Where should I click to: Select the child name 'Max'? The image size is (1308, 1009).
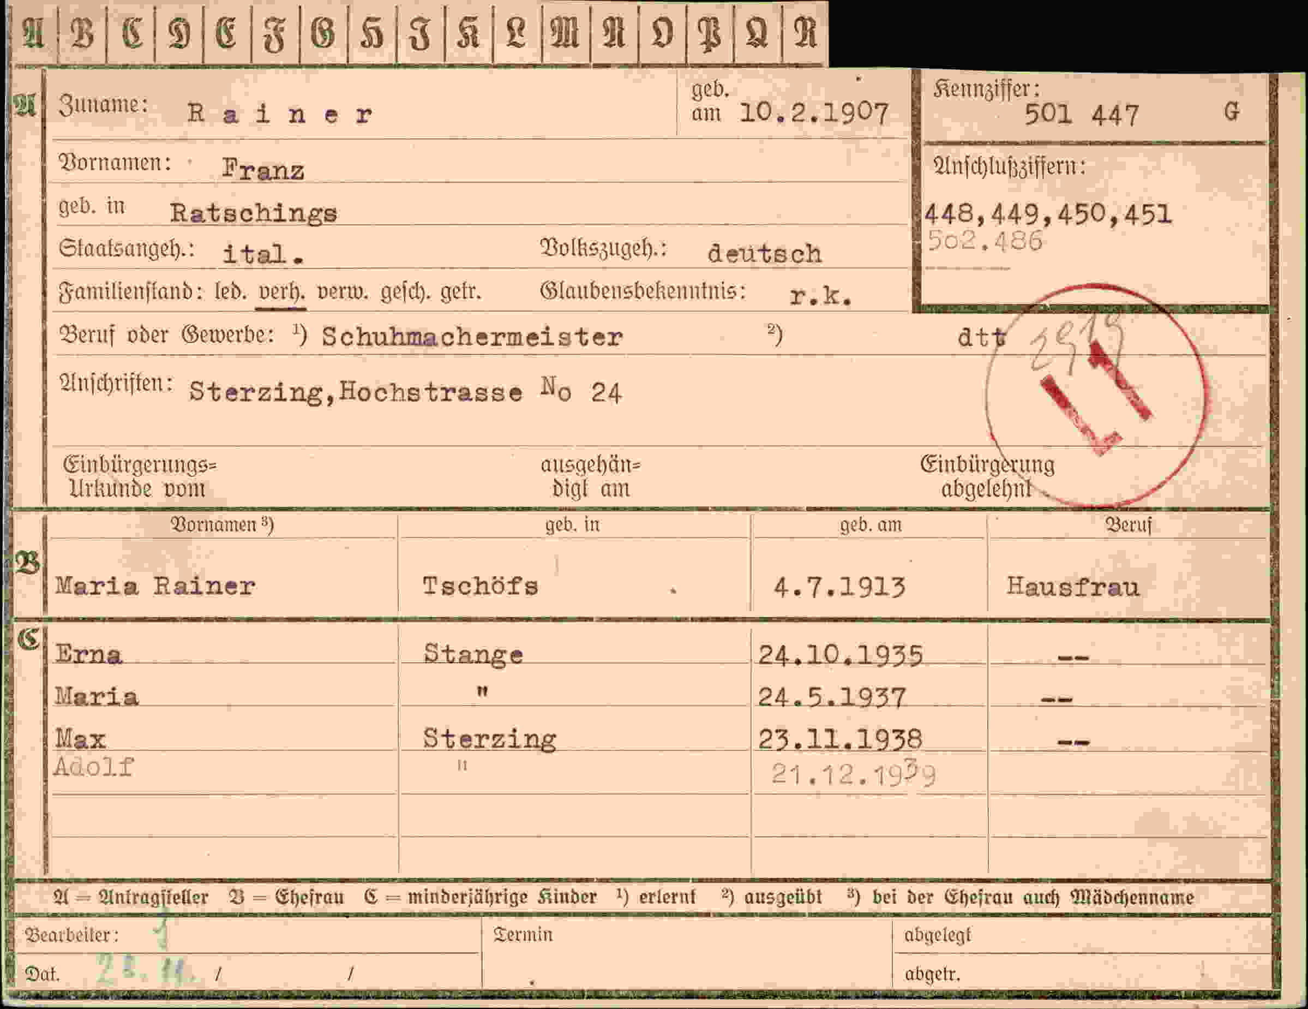[80, 738]
